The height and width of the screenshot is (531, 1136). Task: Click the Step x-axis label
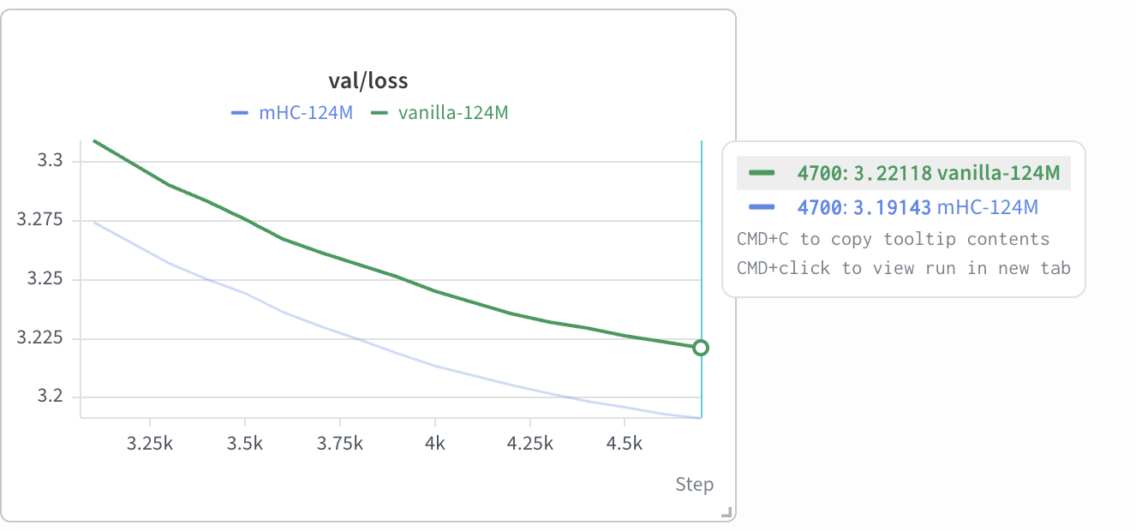point(694,484)
